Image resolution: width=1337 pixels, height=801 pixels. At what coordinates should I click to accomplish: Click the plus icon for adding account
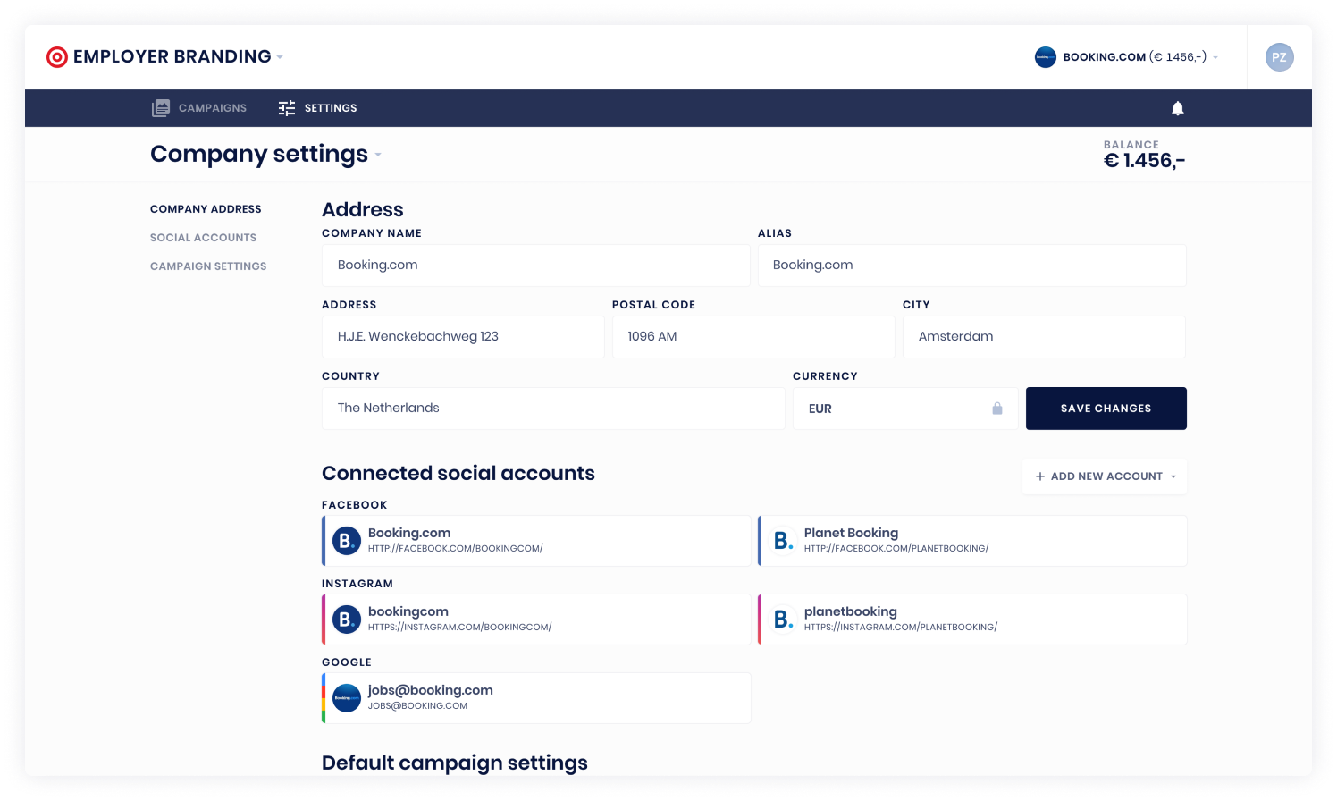point(1040,476)
